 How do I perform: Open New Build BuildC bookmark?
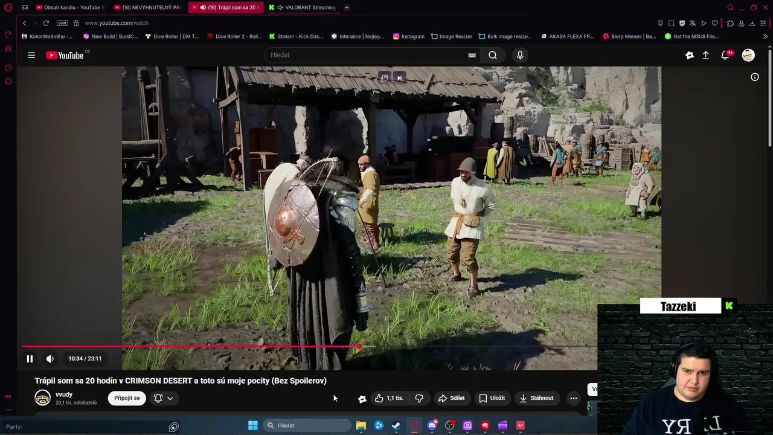click(x=111, y=36)
